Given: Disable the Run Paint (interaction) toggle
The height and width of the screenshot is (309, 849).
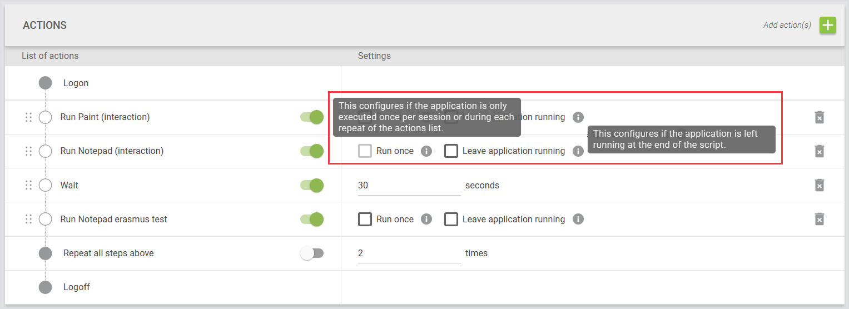Looking at the screenshot, I should 312,117.
